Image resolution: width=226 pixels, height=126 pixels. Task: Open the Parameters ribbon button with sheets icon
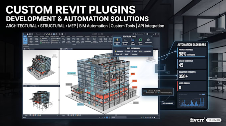click(x=88, y=40)
